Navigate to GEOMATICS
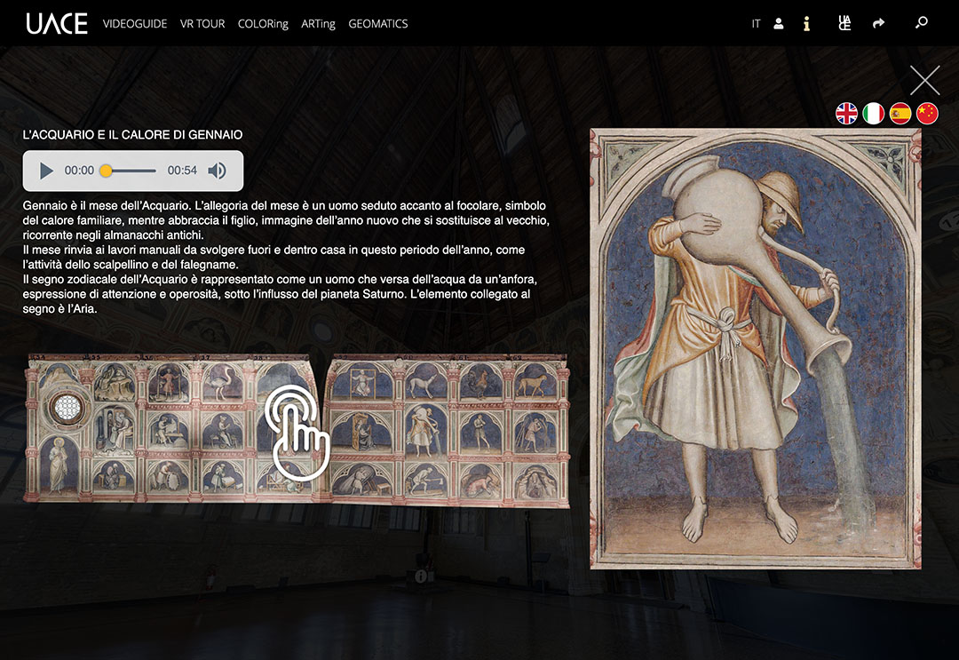959x660 pixels. [378, 24]
